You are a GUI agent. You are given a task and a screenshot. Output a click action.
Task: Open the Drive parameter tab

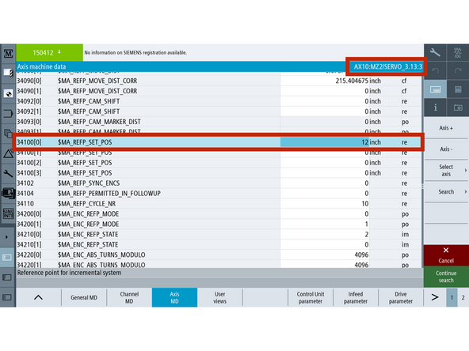tap(401, 297)
